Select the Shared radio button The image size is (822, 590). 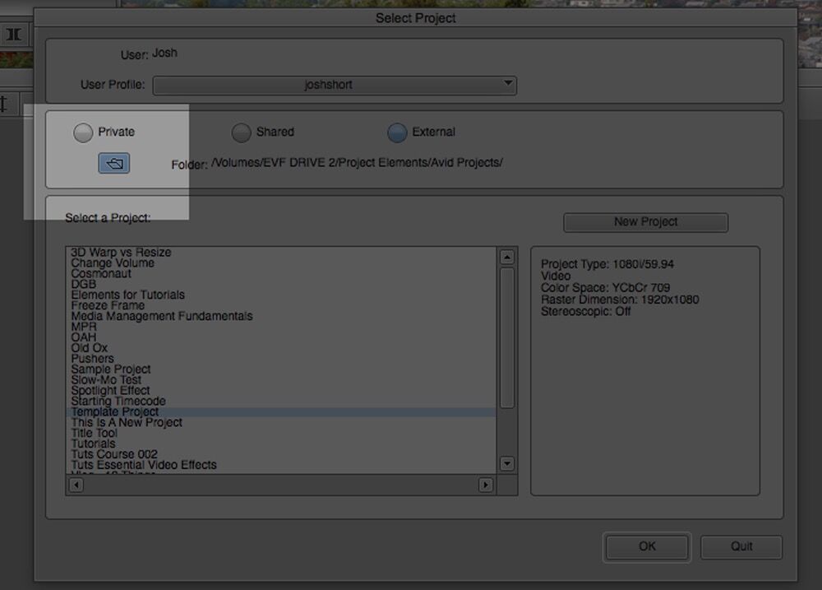(242, 132)
